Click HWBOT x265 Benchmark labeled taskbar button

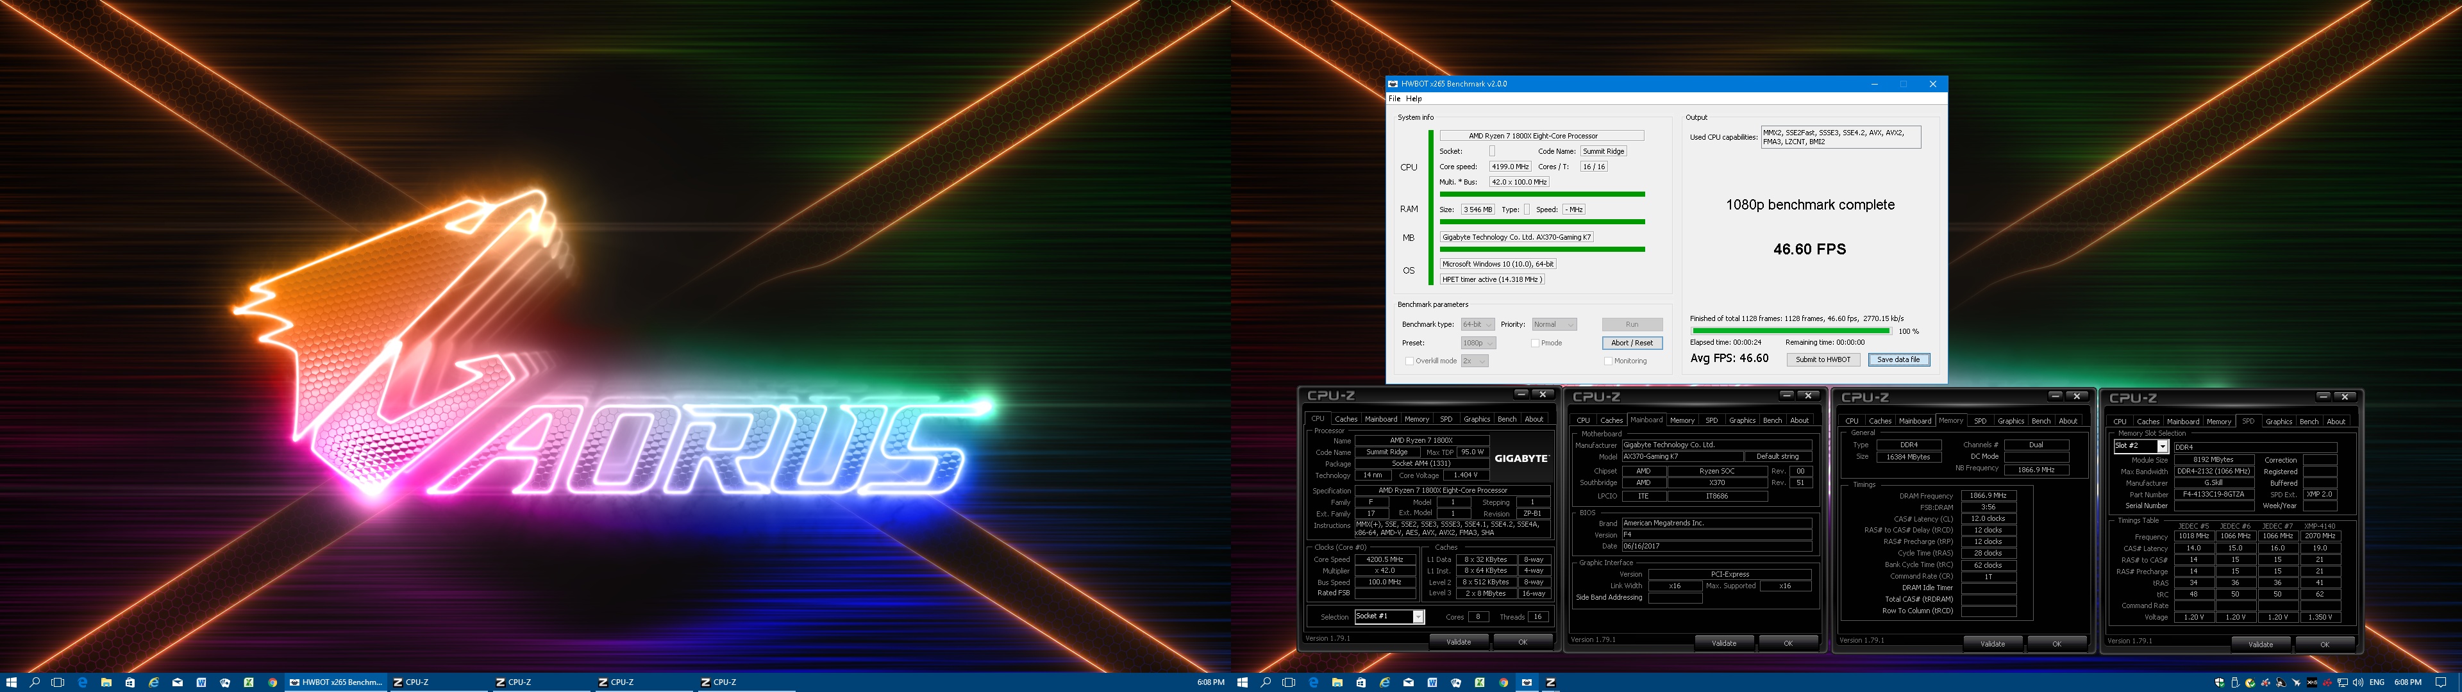pos(337,682)
